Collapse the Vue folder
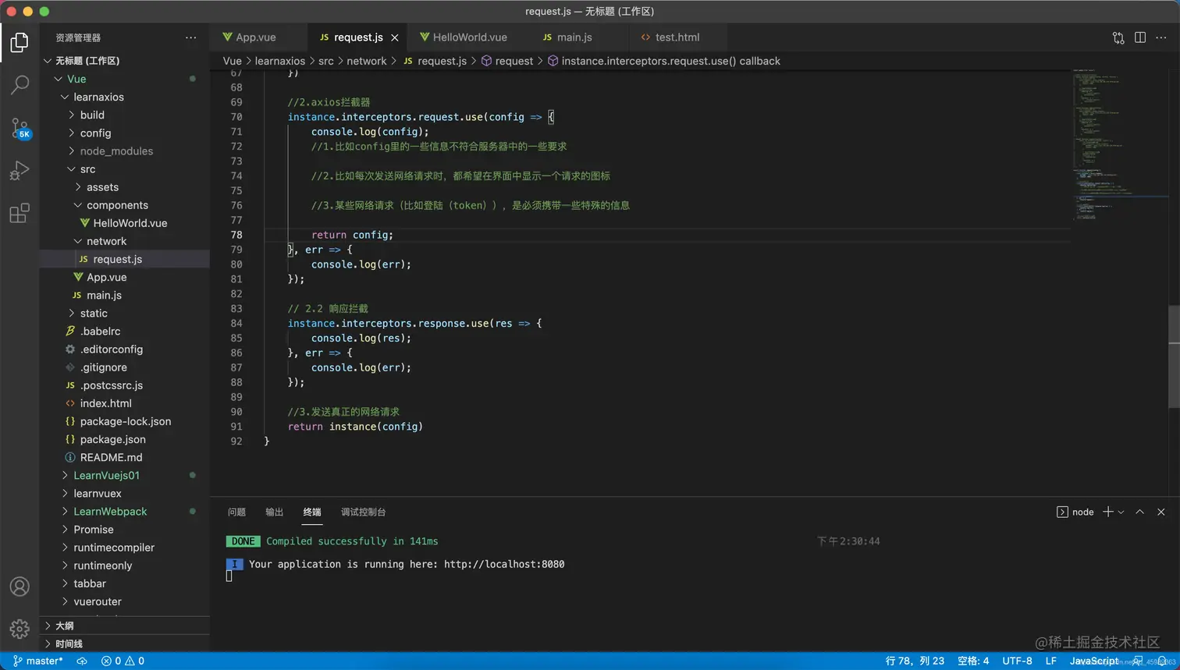The image size is (1180, 670). 125,79
